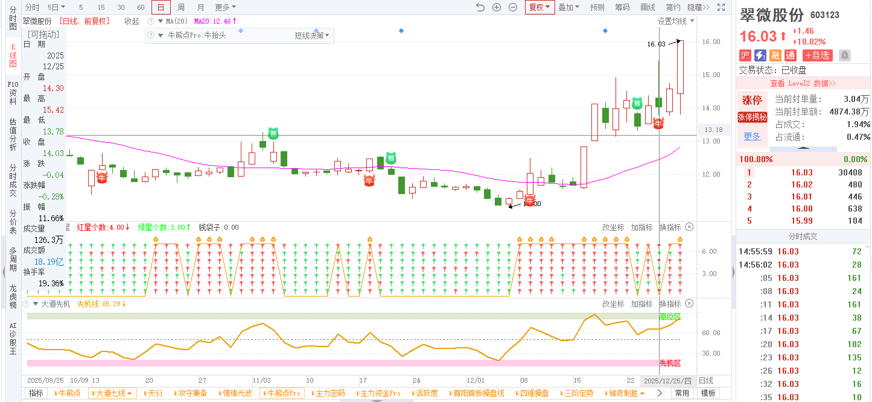Open the 龙虎榜 tab in left sidebar

tap(13, 297)
